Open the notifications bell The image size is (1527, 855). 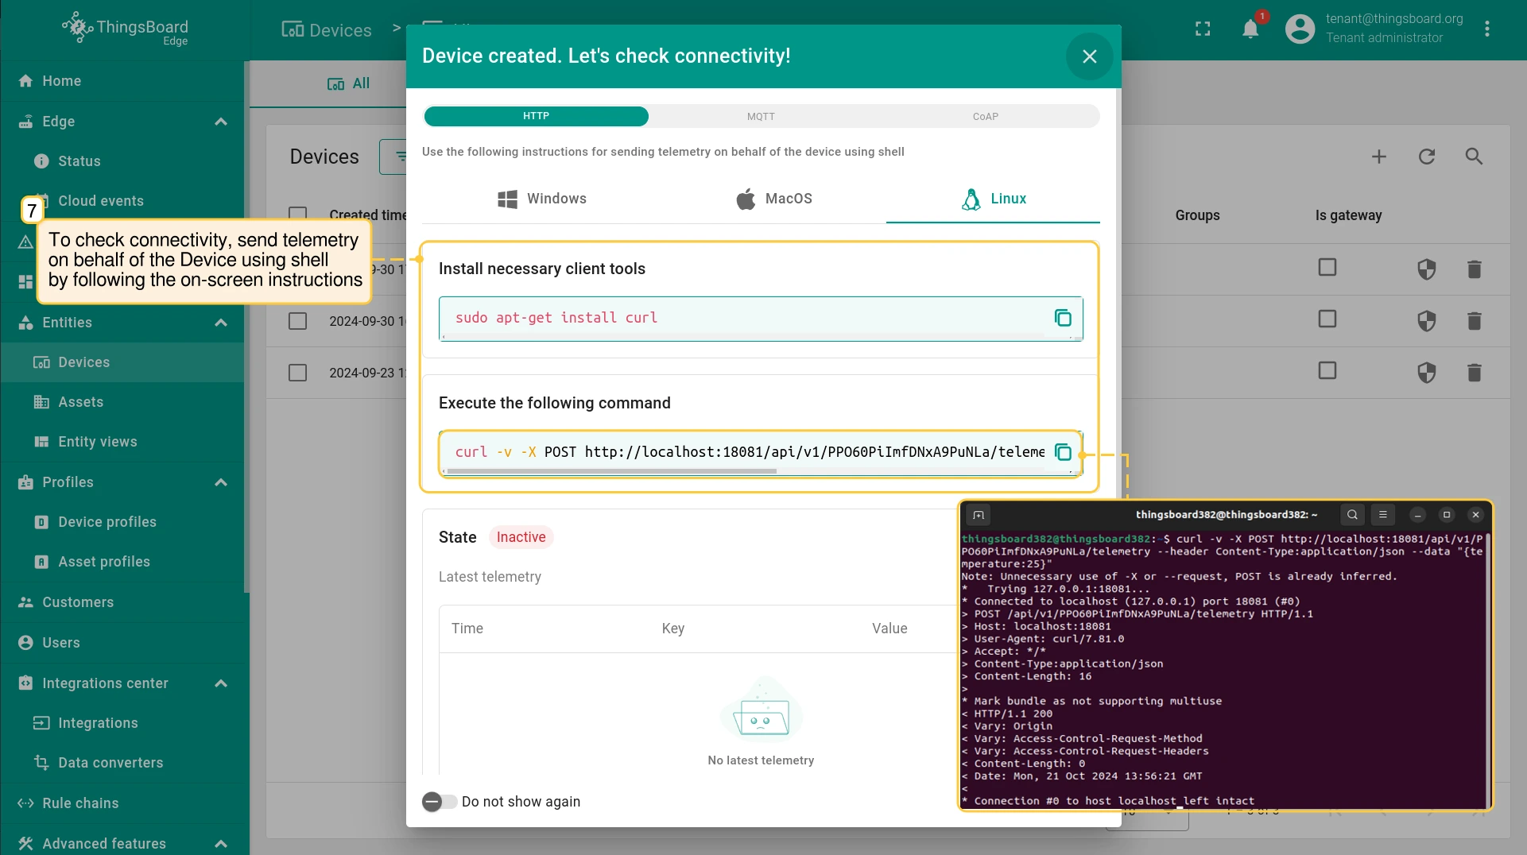[x=1250, y=29]
